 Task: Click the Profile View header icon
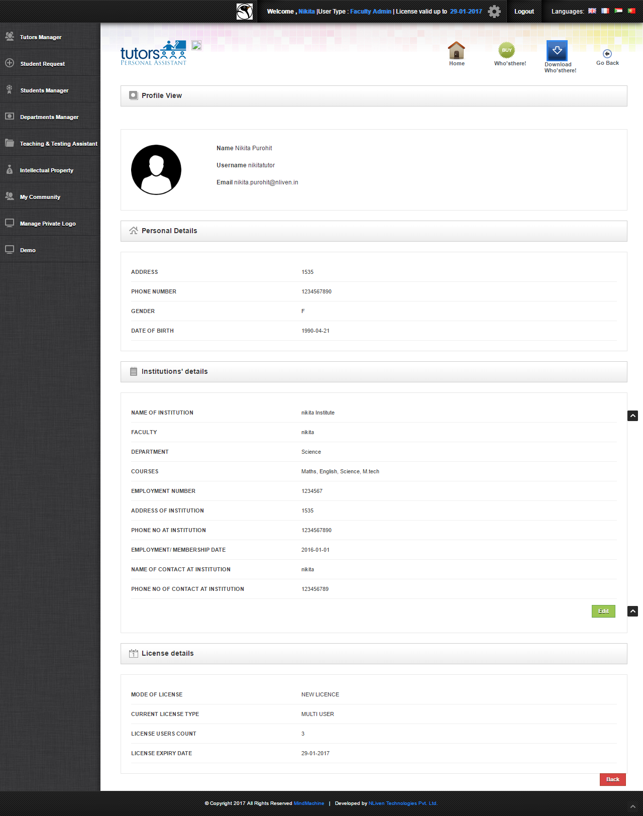(x=133, y=95)
